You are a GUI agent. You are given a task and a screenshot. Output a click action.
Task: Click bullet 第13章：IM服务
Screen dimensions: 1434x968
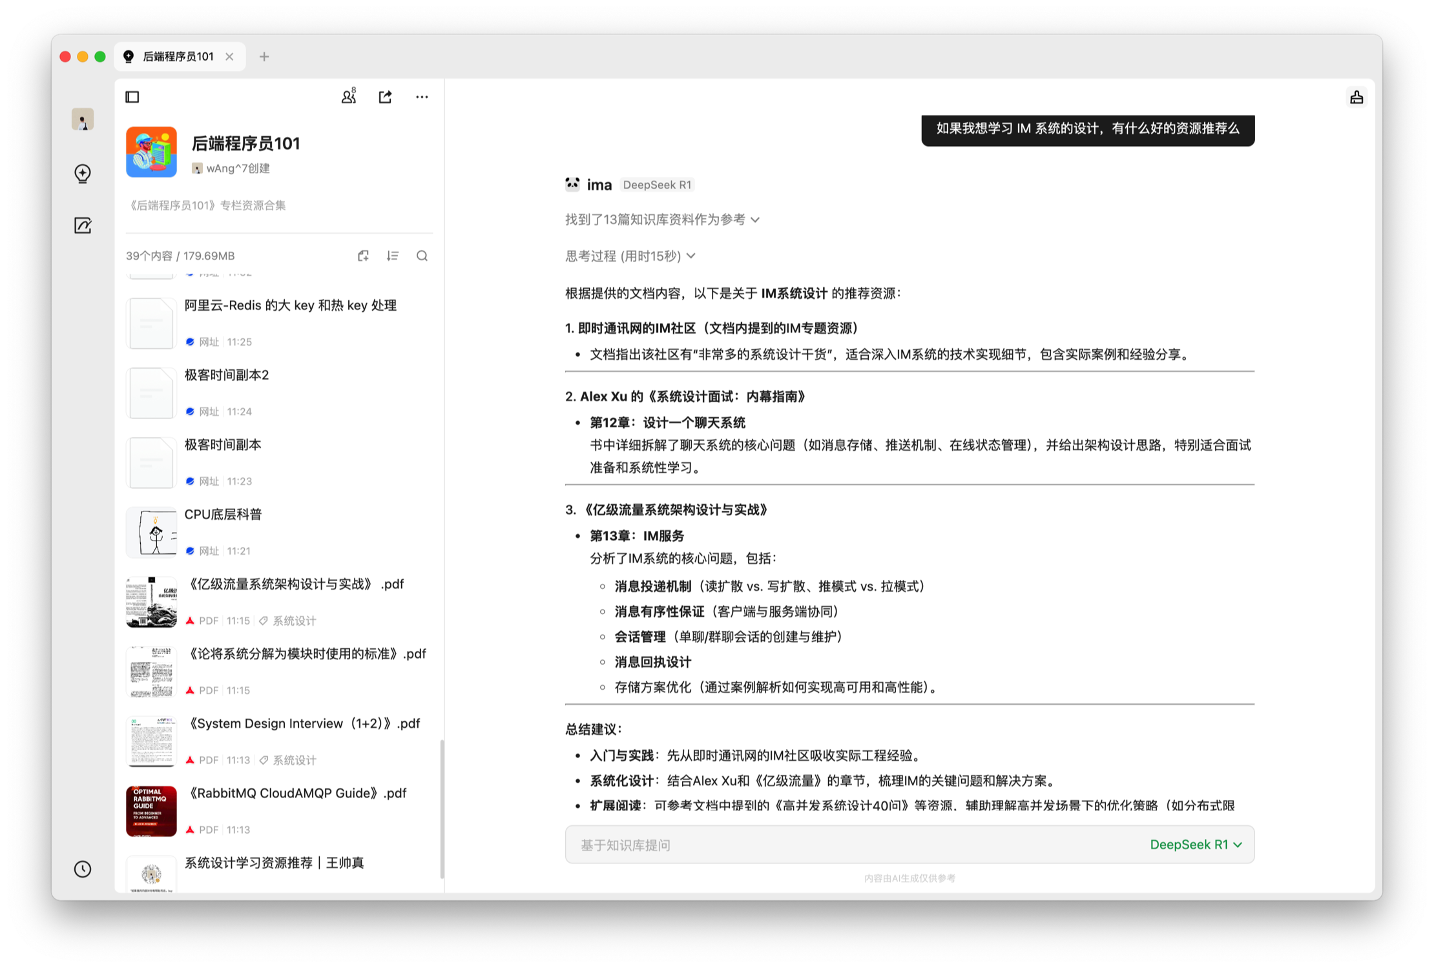(x=637, y=536)
